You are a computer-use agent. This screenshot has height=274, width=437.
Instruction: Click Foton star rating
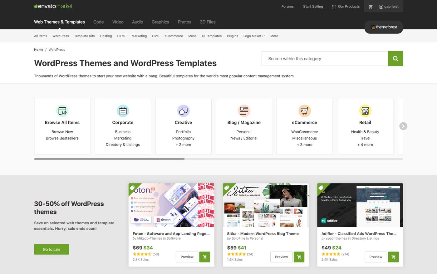click(x=142, y=254)
